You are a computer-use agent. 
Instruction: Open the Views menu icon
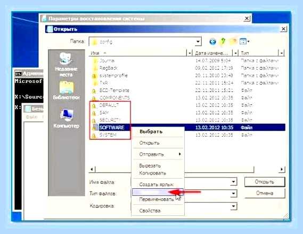(244, 41)
